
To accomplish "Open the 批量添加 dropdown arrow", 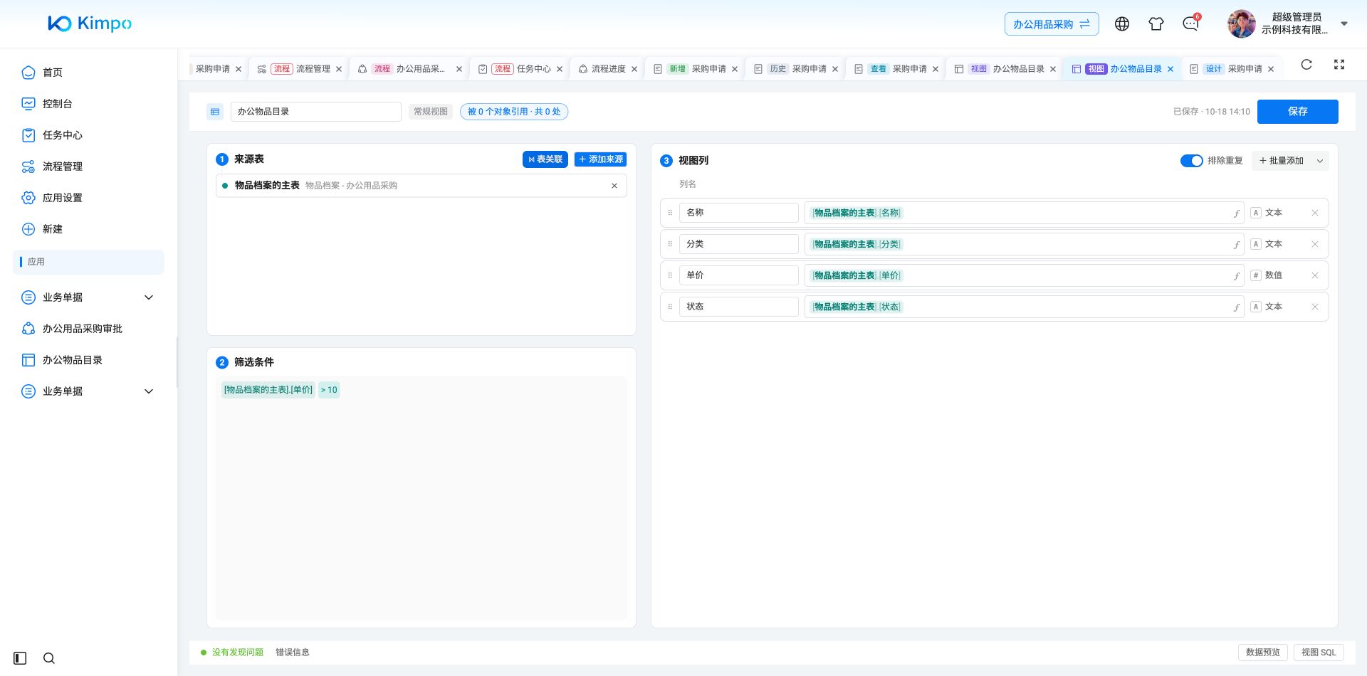I will (x=1320, y=161).
